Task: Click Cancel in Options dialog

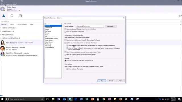Action: click(111, 81)
